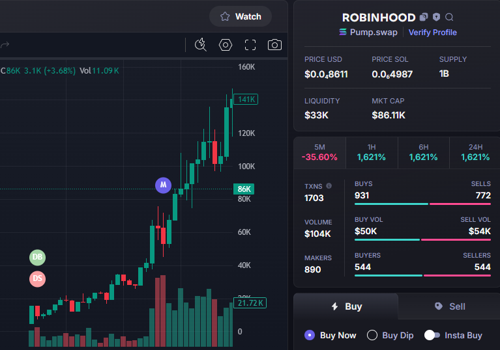Select the 6H timeframe tab
The width and height of the screenshot is (500, 350).
coord(424,153)
